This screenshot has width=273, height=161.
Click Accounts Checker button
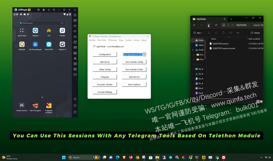click(105, 84)
